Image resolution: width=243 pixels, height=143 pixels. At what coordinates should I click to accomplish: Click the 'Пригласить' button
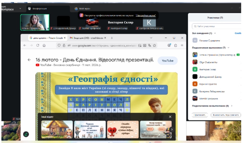click(x=200, y=115)
